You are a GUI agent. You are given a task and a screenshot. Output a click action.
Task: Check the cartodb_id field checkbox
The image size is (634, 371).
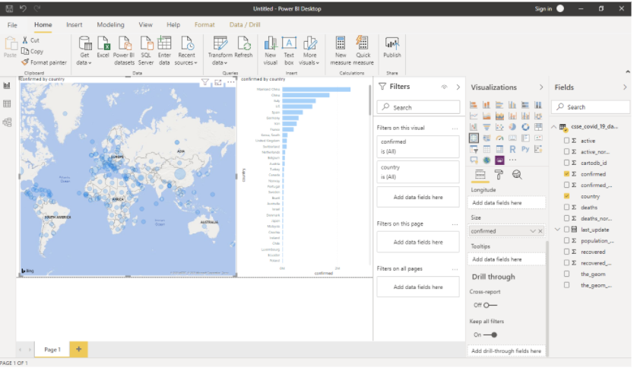566,163
